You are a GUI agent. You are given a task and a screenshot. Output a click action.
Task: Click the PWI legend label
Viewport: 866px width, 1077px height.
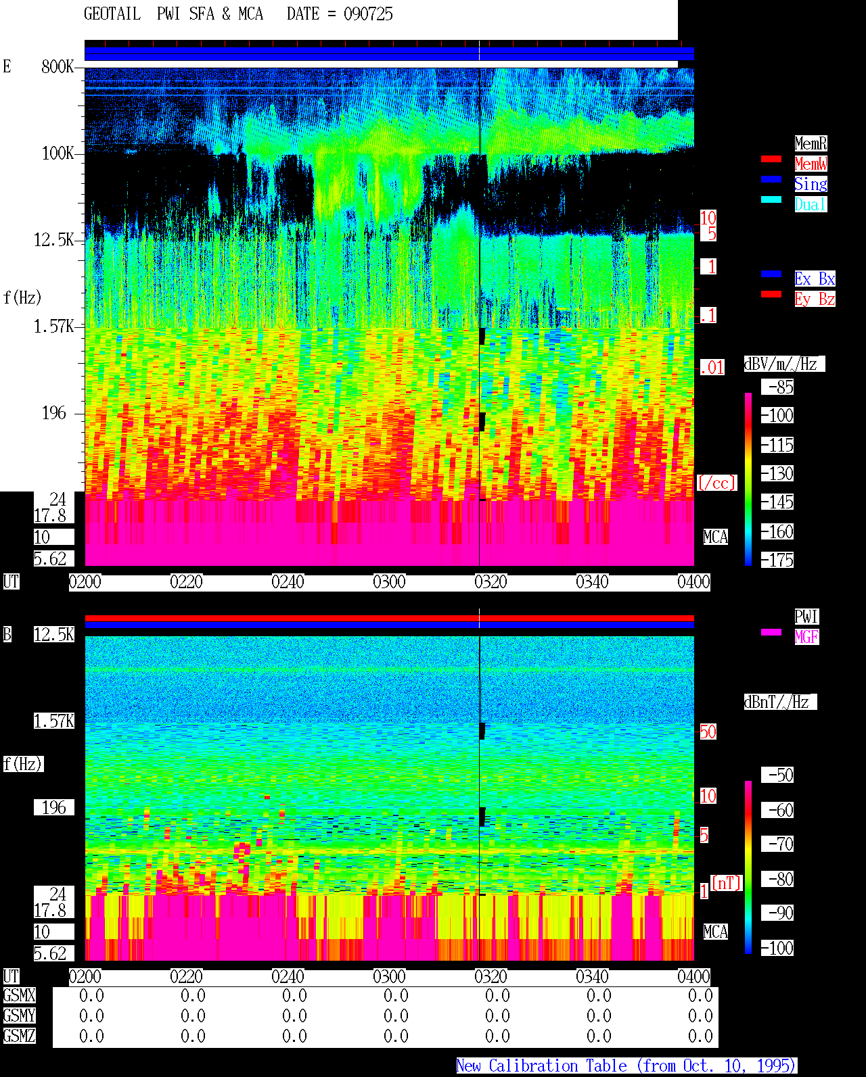tap(806, 617)
